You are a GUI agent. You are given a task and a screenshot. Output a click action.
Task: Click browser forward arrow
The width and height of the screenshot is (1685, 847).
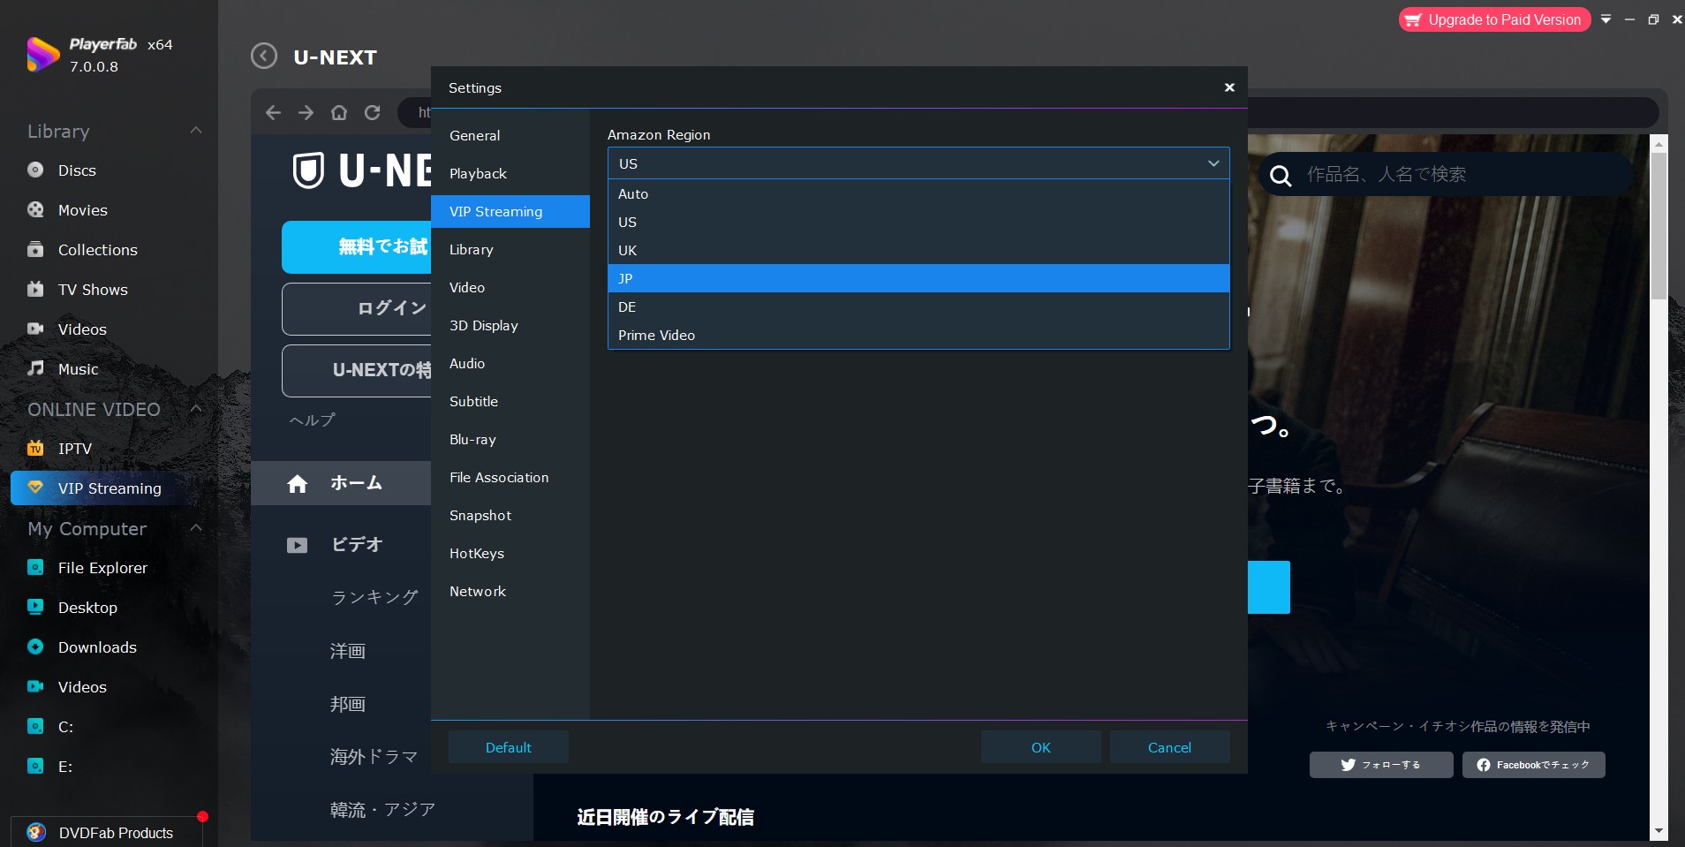click(306, 112)
